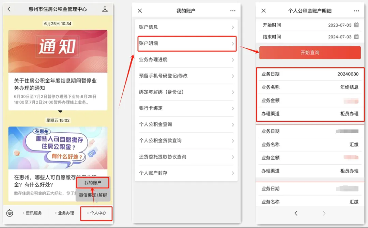Open the 业务办理 bottom tab

[65, 213]
